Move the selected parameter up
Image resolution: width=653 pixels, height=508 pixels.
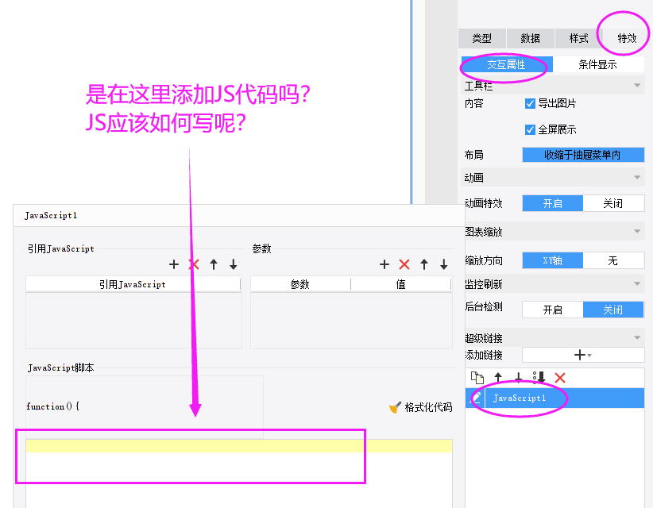pyautogui.click(x=424, y=264)
